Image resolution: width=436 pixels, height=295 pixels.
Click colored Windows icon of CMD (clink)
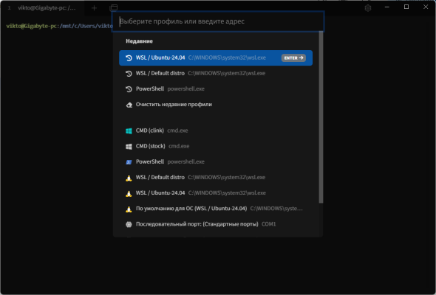pyautogui.click(x=129, y=131)
